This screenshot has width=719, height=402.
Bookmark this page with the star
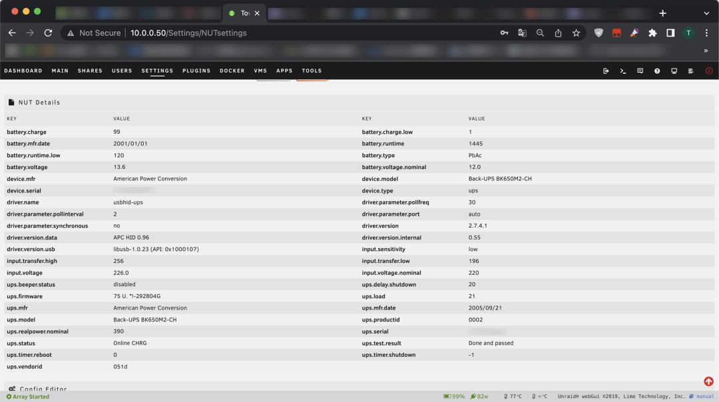[576, 33]
